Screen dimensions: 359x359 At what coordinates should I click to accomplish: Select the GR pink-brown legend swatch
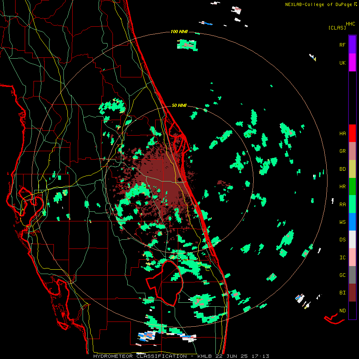click(352, 151)
